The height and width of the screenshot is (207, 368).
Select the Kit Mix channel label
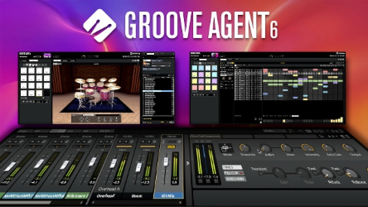(168, 195)
